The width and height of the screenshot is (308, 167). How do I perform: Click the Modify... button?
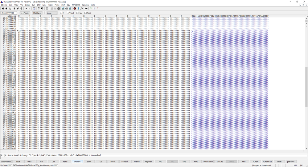click(x=37, y=13)
